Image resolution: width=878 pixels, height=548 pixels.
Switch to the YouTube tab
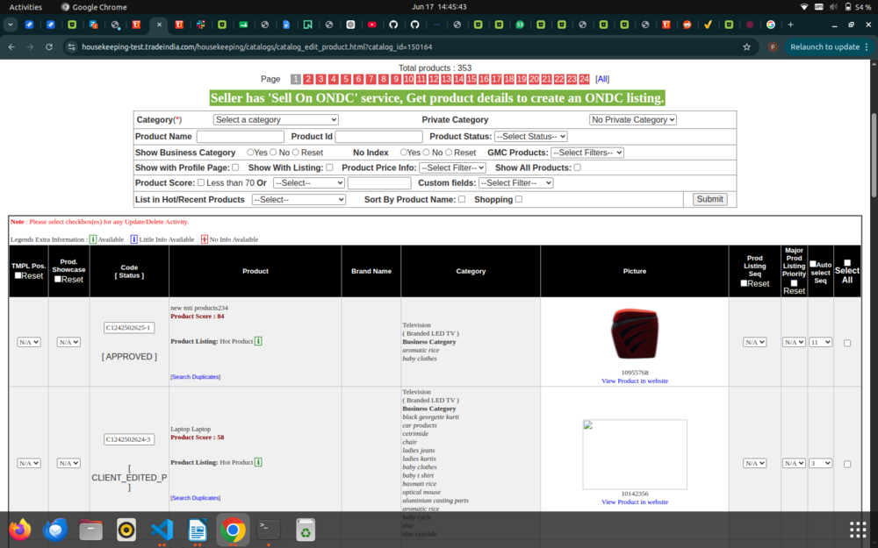tap(371, 25)
